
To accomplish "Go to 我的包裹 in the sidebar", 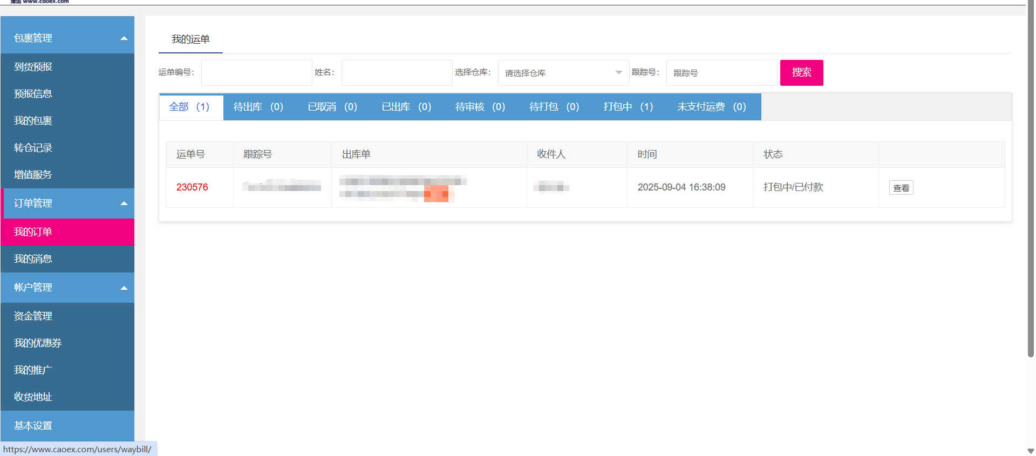I will (x=33, y=121).
